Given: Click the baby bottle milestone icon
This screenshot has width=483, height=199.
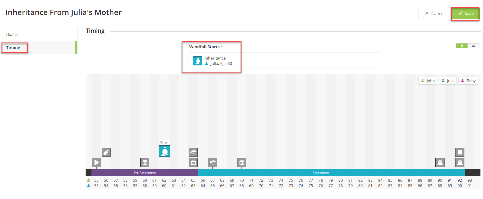Looking at the screenshot, I should point(106,152).
